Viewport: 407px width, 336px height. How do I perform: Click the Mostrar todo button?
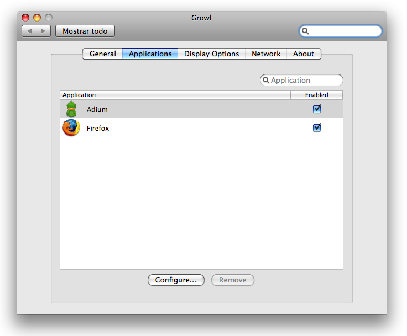(85, 31)
